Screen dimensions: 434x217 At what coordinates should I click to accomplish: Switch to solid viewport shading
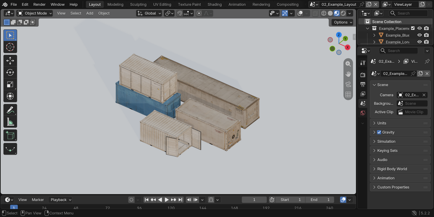[330, 13]
